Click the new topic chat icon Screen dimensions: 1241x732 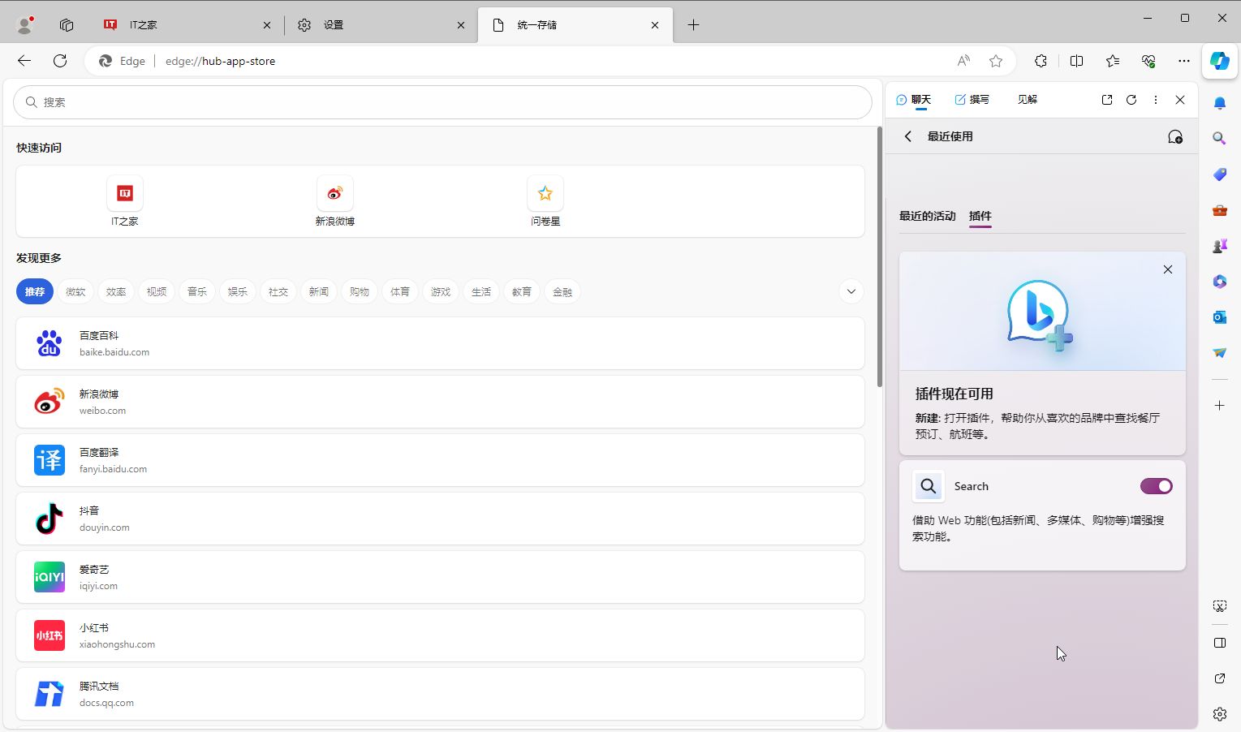[1174, 137]
